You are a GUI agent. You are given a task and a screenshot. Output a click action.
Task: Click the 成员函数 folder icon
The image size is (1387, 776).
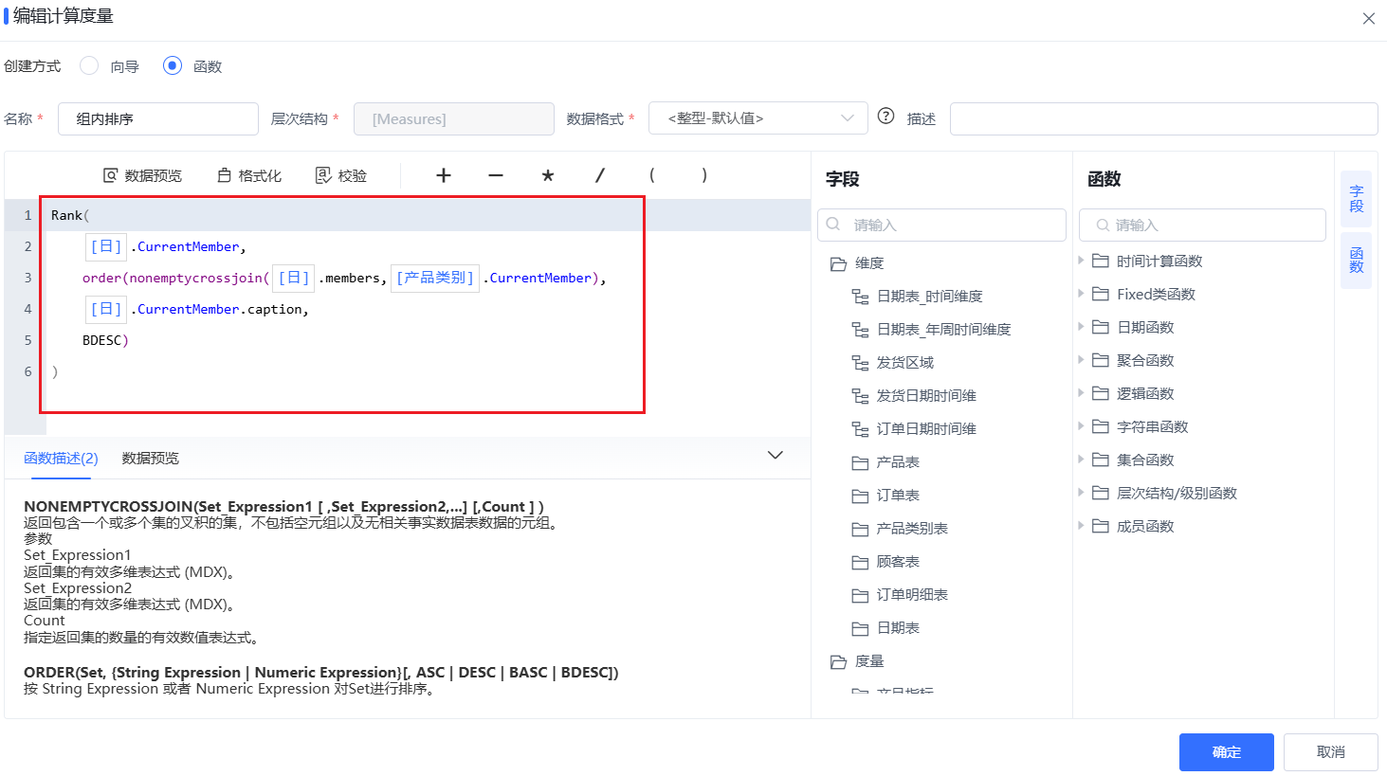tap(1100, 526)
